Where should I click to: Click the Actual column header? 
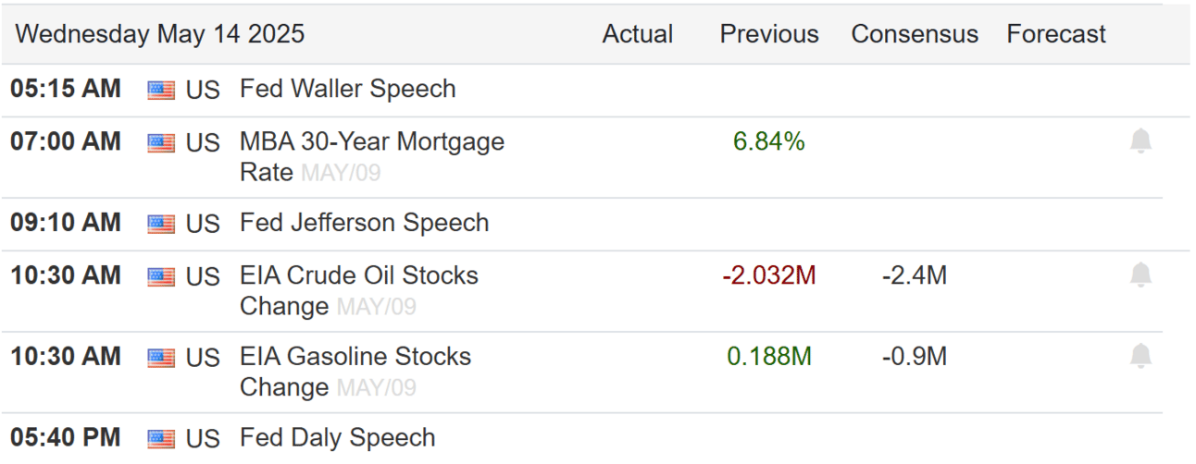(638, 34)
